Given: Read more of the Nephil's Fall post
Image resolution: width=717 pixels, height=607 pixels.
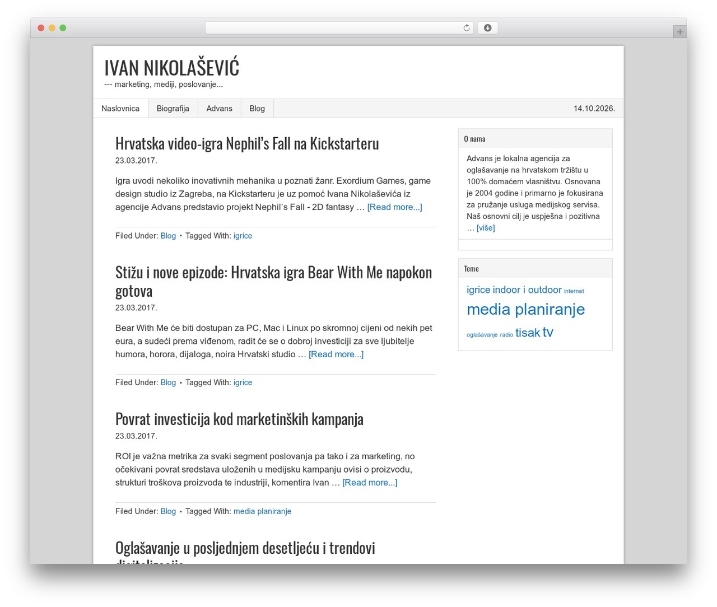Looking at the screenshot, I should pos(394,207).
